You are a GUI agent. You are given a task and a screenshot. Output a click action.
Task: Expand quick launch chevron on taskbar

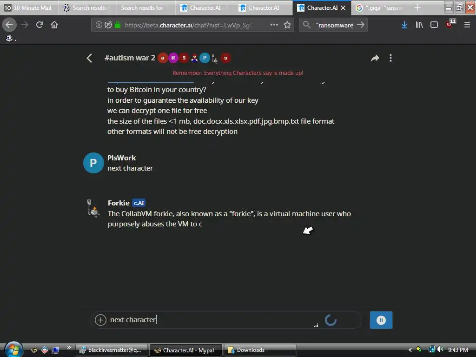pos(69,347)
